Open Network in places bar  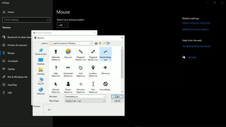point(41,91)
